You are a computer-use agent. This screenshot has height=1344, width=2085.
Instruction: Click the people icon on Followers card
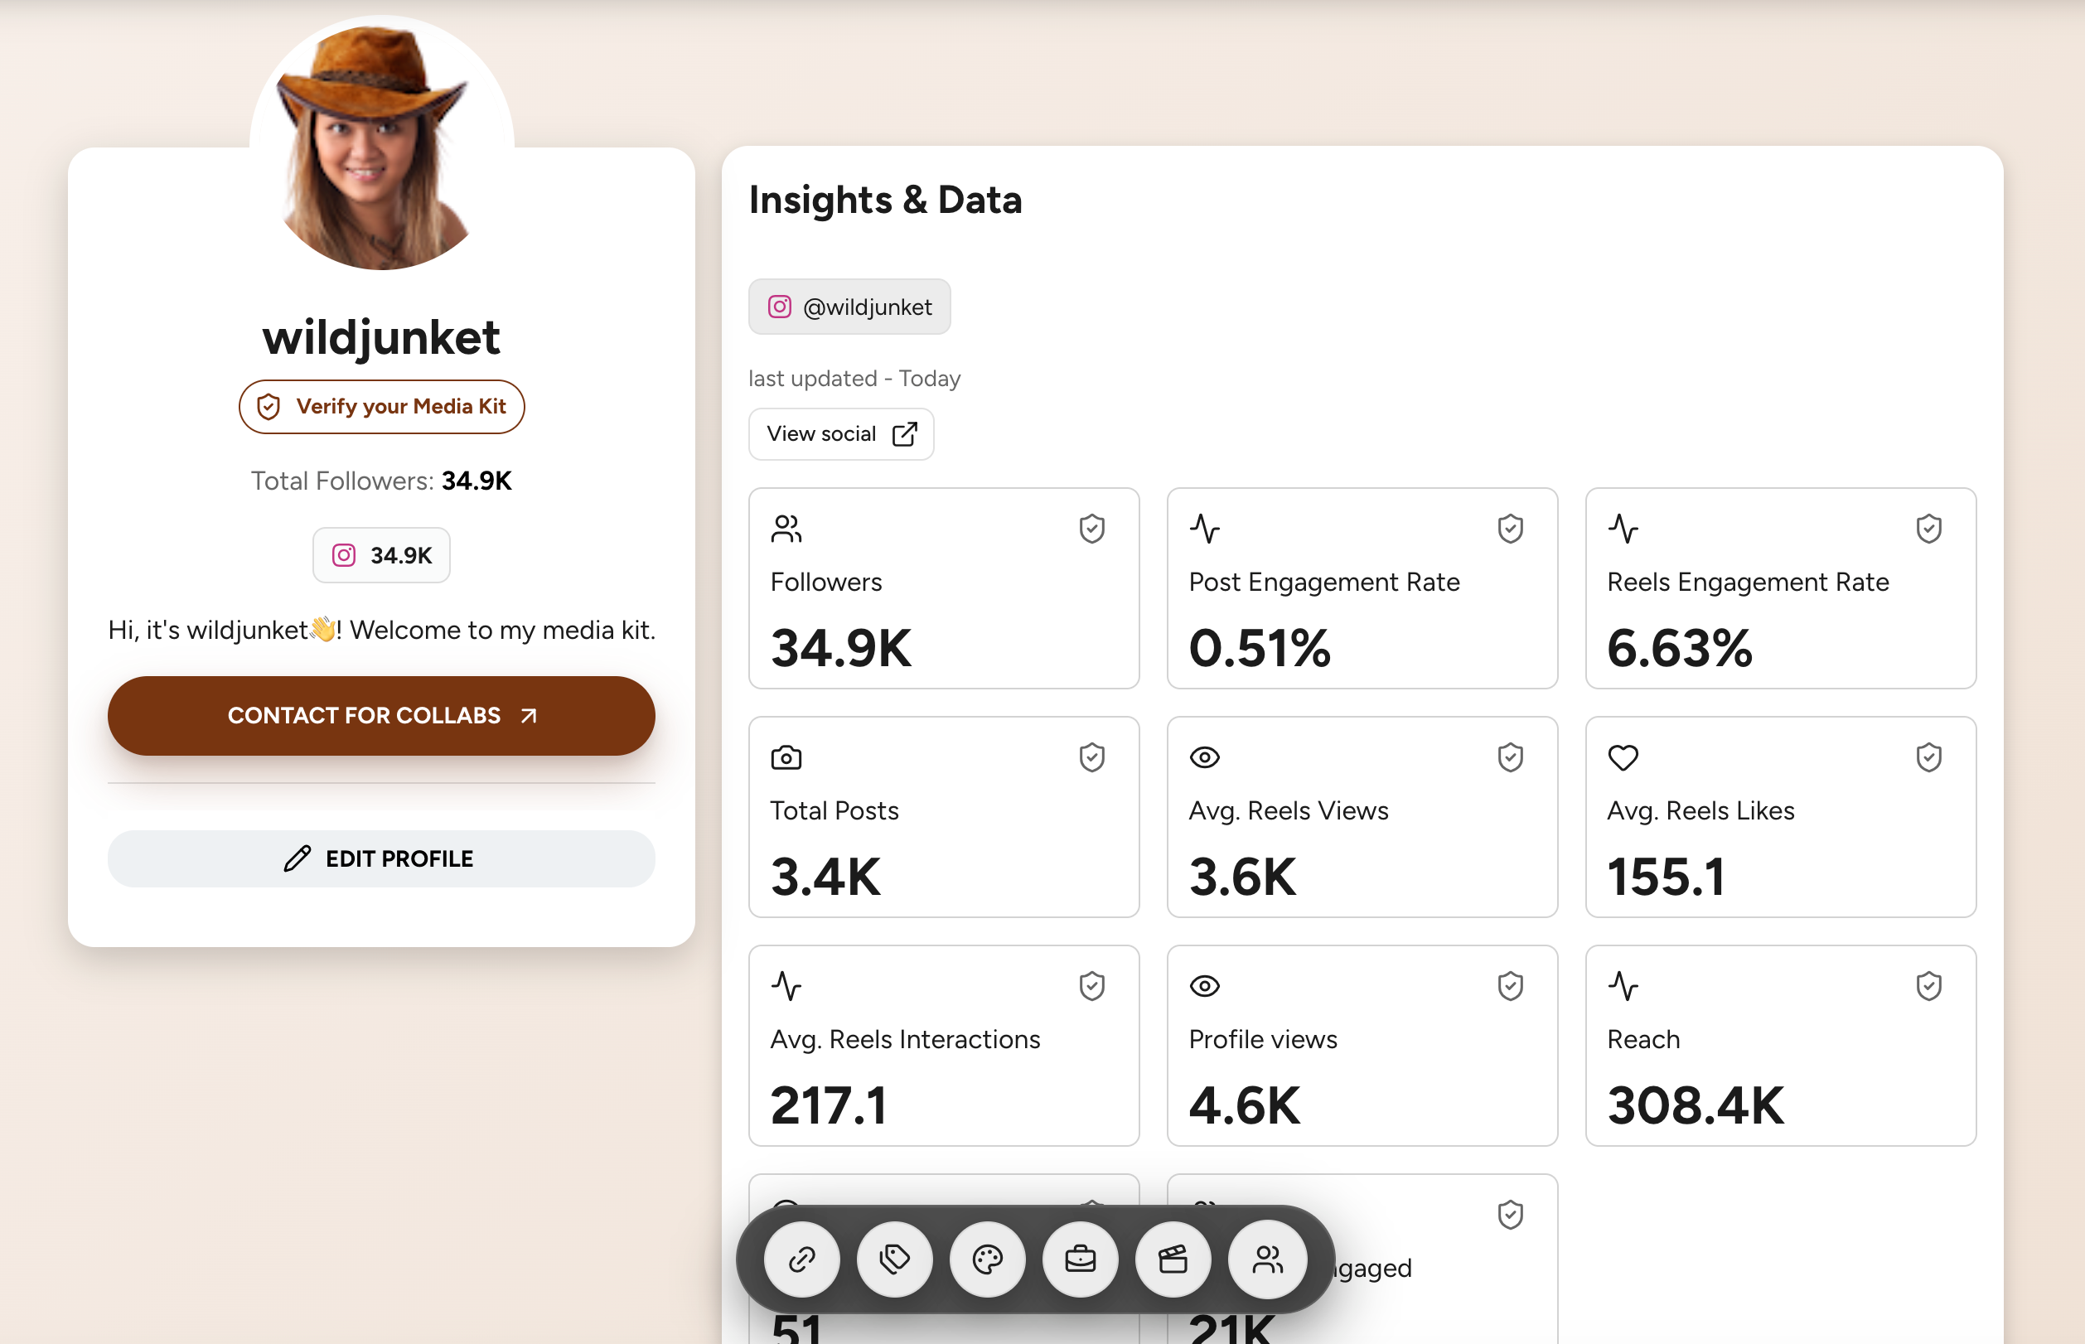786,528
